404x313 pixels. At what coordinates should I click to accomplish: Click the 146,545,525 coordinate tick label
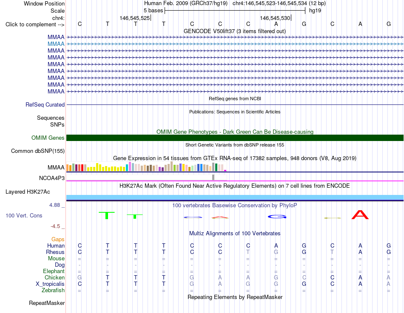click(x=134, y=18)
